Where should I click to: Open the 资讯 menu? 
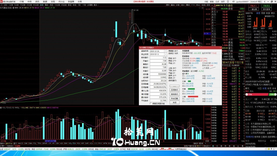click(x=37, y=2)
